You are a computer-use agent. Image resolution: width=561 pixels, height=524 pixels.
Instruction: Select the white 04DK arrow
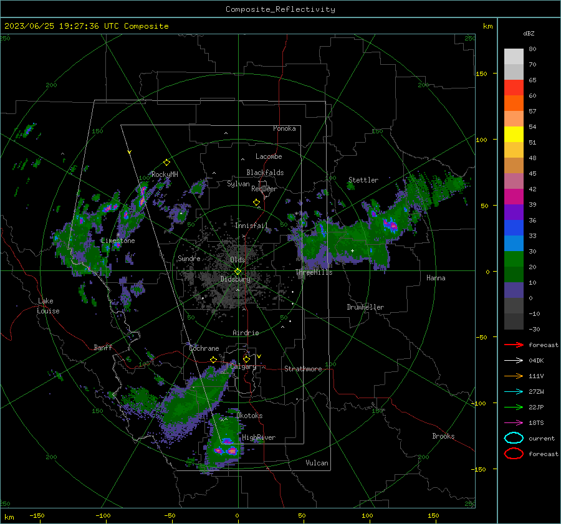(514, 361)
